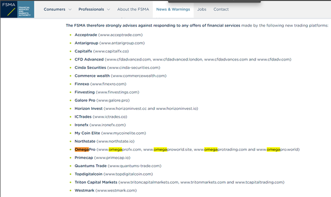Click the Northstate platform name
The width and height of the screenshot is (331, 197).
click(85, 141)
